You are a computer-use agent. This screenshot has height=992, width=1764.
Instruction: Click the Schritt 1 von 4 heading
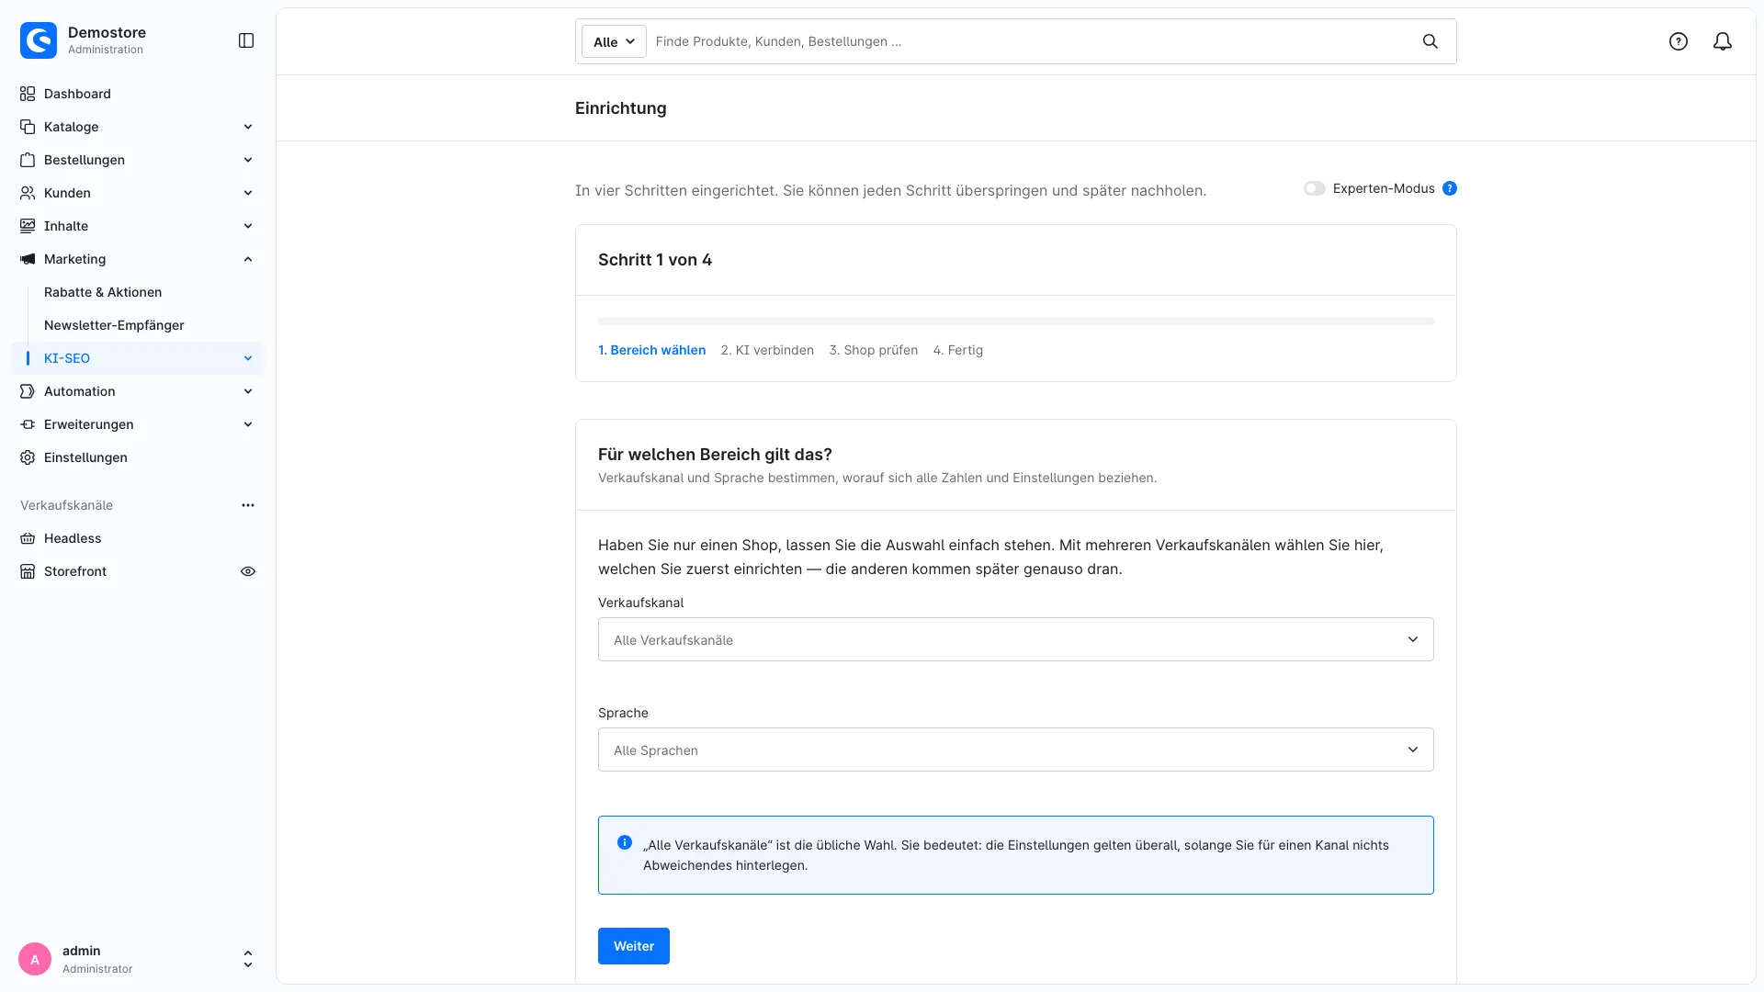click(655, 260)
